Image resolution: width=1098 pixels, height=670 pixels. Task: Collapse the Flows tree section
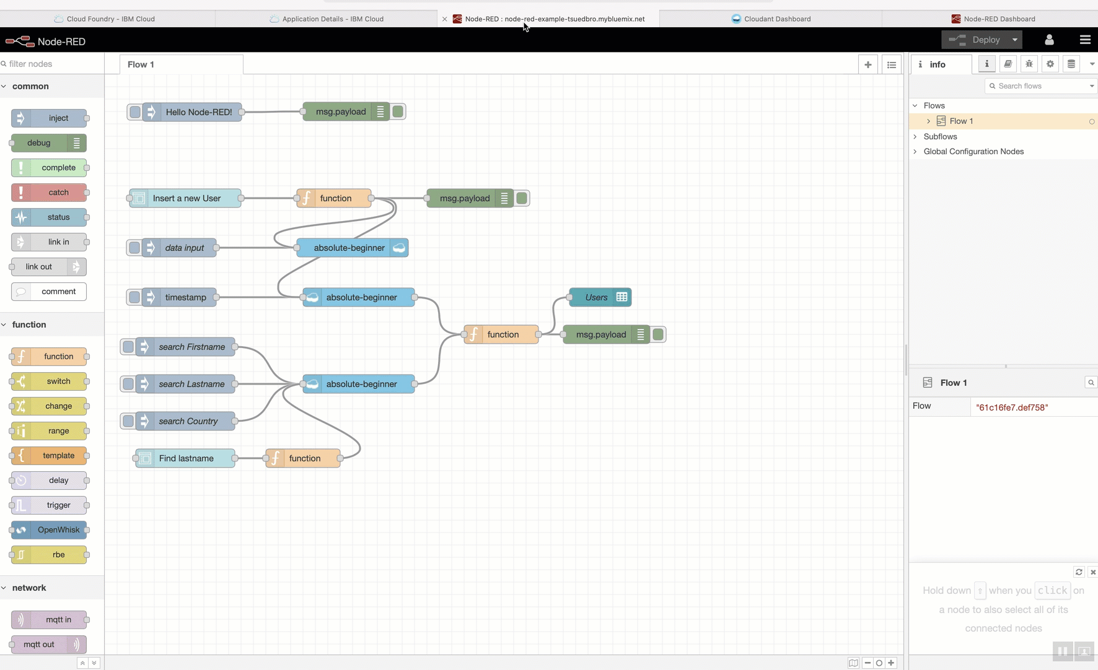click(915, 105)
